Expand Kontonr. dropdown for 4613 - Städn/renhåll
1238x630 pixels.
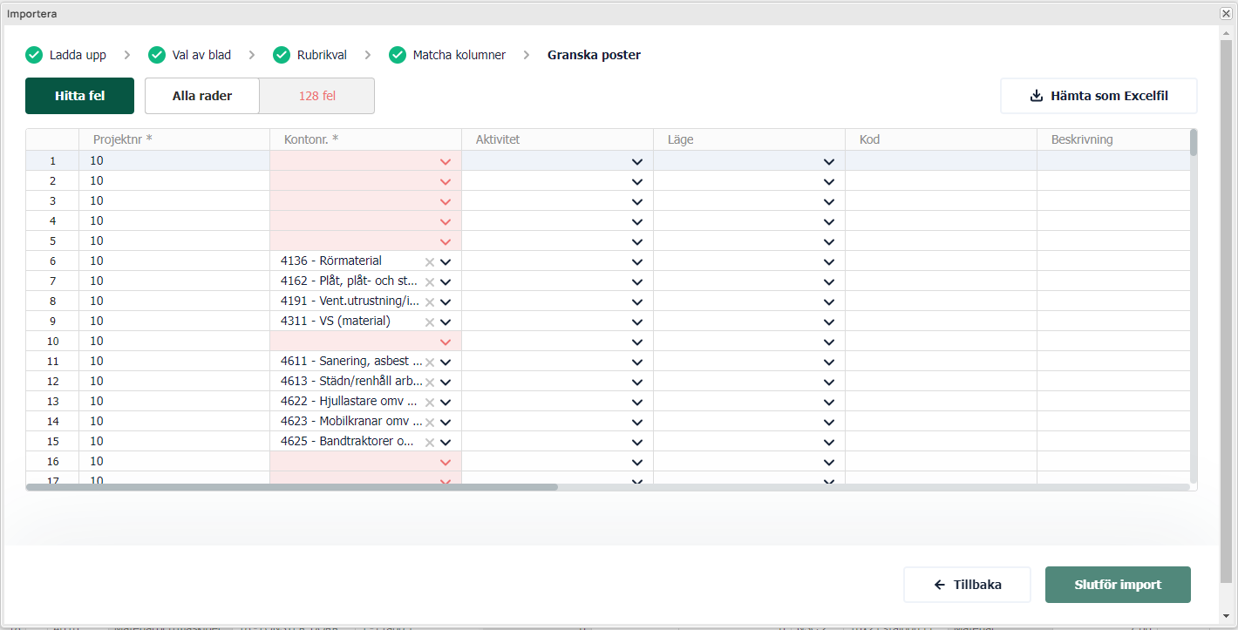point(446,383)
